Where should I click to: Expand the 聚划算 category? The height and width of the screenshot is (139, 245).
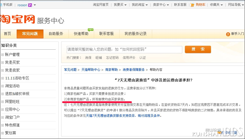(3, 133)
